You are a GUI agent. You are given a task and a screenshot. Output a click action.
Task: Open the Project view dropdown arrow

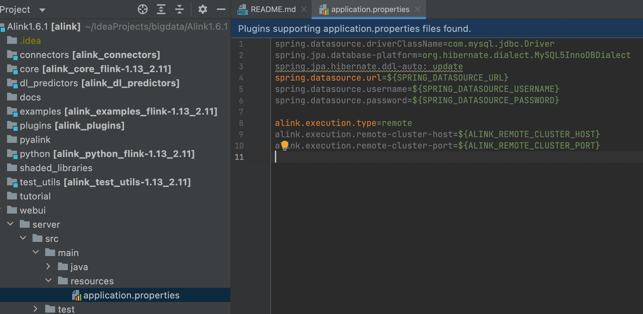coord(42,10)
